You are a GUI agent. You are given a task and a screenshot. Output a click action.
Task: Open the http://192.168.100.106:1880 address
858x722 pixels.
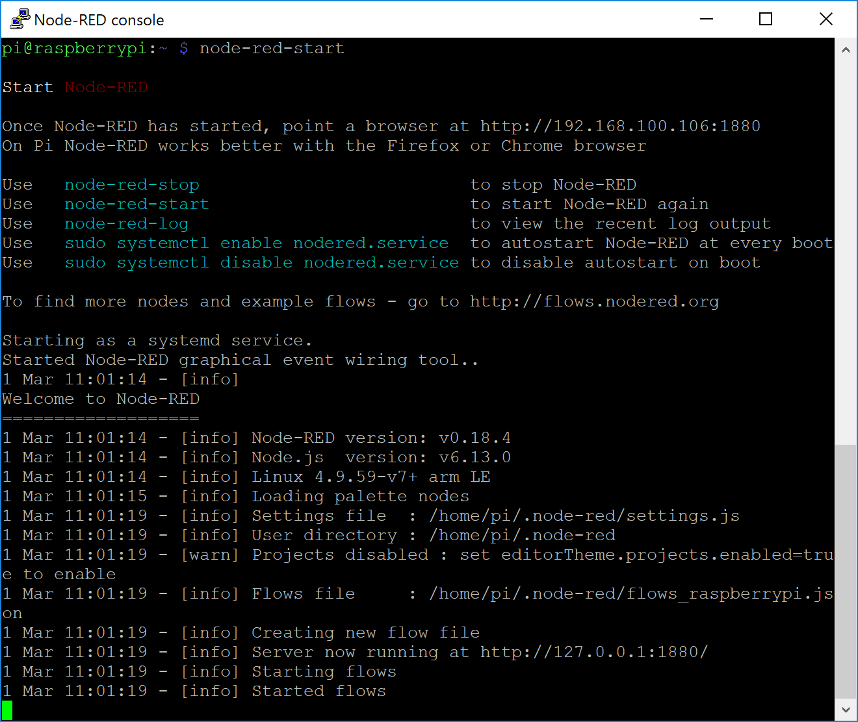(x=619, y=125)
